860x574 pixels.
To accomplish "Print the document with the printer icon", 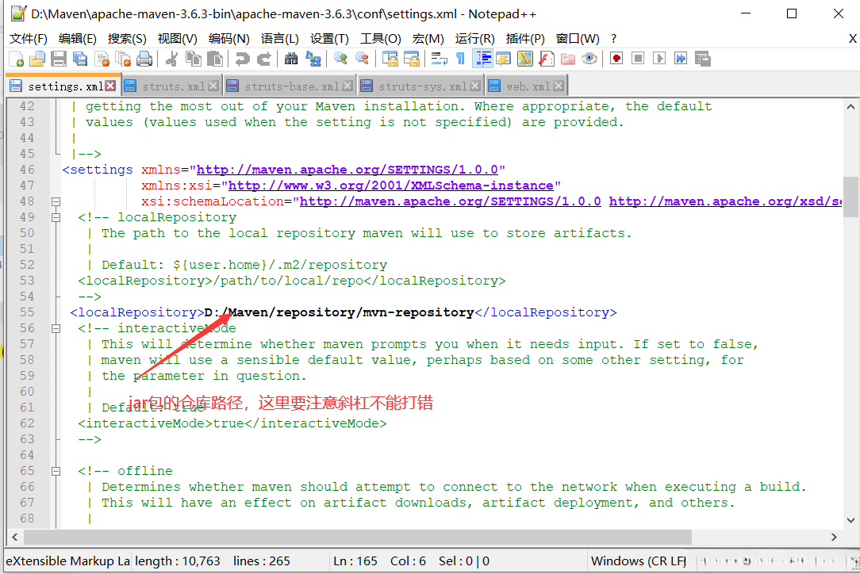I will [x=144, y=59].
